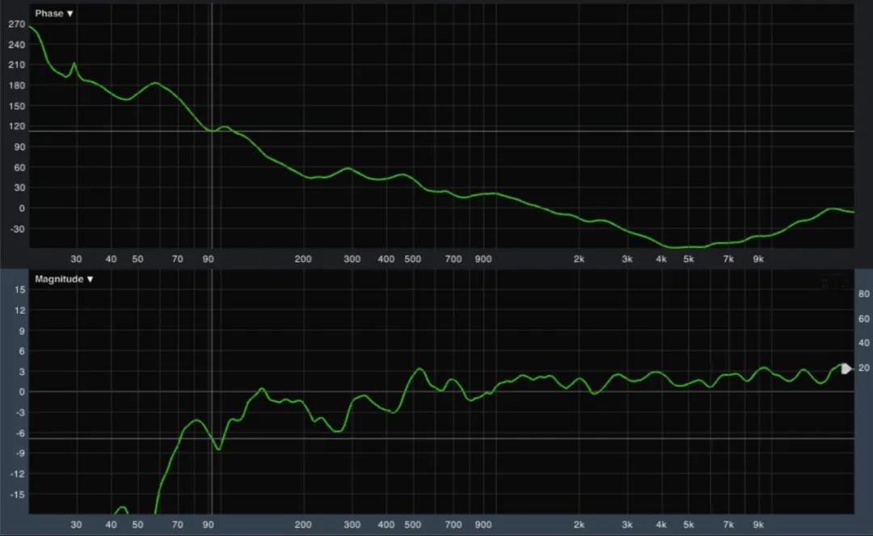The image size is (873, 536).
Task: Open the Magnitude graph type dropdown
Action: (x=64, y=279)
